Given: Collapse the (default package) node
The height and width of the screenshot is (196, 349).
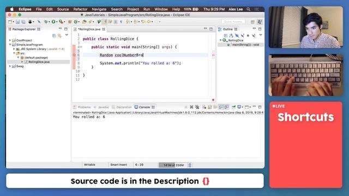Looking at the screenshot, I should coord(18,58).
